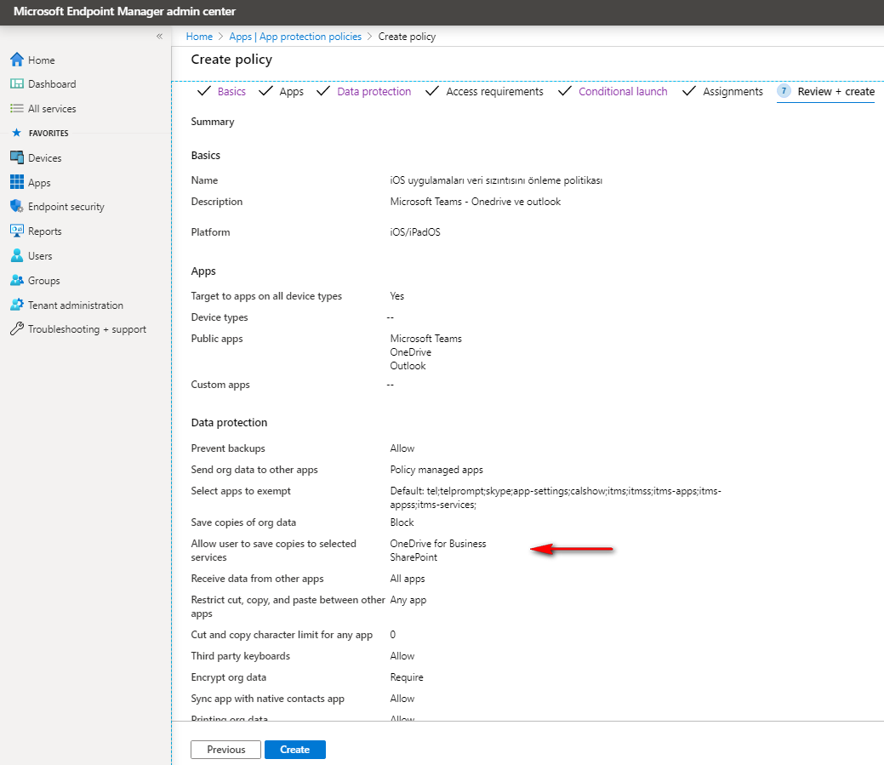Click OneDrive in Public apps list
This screenshot has height=765, width=884.
[410, 351]
